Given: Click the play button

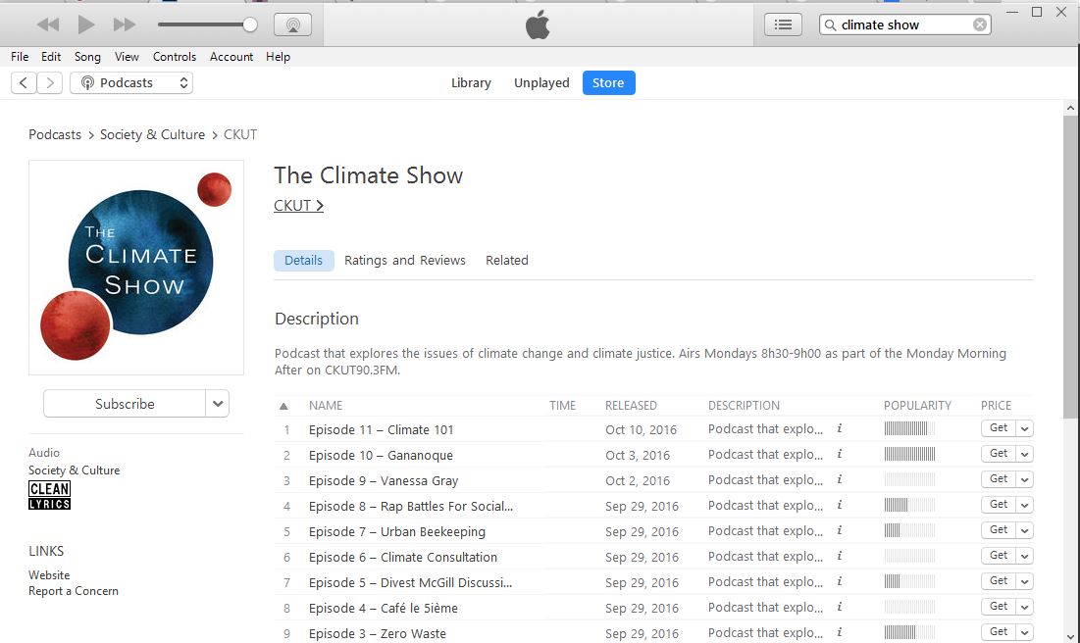Looking at the screenshot, I should tap(86, 25).
